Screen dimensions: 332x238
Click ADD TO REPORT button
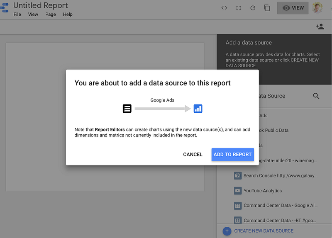(232, 155)
